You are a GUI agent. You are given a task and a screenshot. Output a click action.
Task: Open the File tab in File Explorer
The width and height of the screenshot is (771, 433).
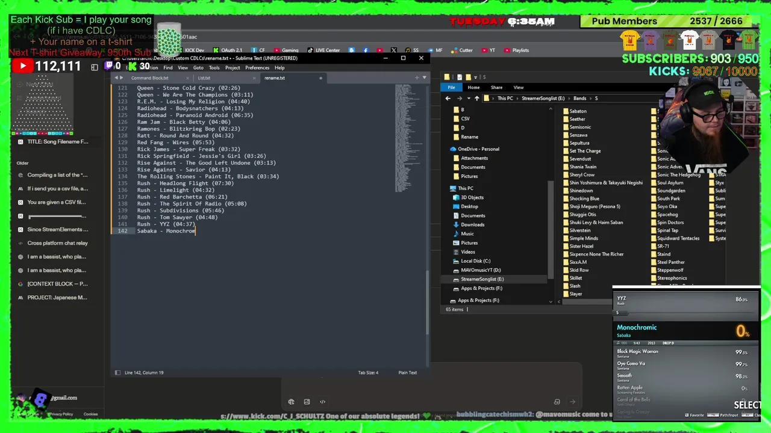point(451,87)
